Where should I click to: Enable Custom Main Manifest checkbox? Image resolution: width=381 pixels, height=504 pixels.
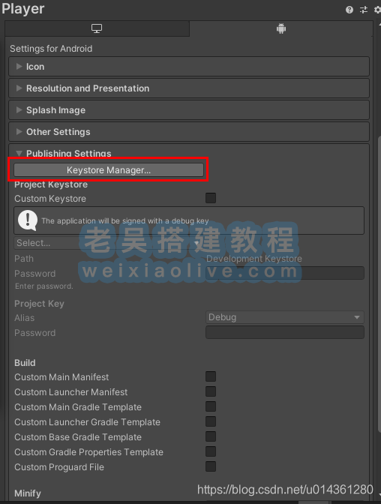point(211,376)
